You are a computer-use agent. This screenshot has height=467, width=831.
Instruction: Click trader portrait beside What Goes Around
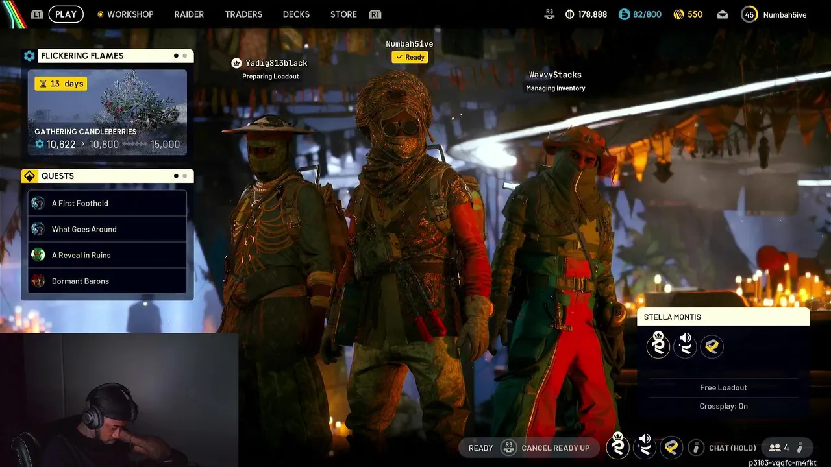(x=38, y=229)
